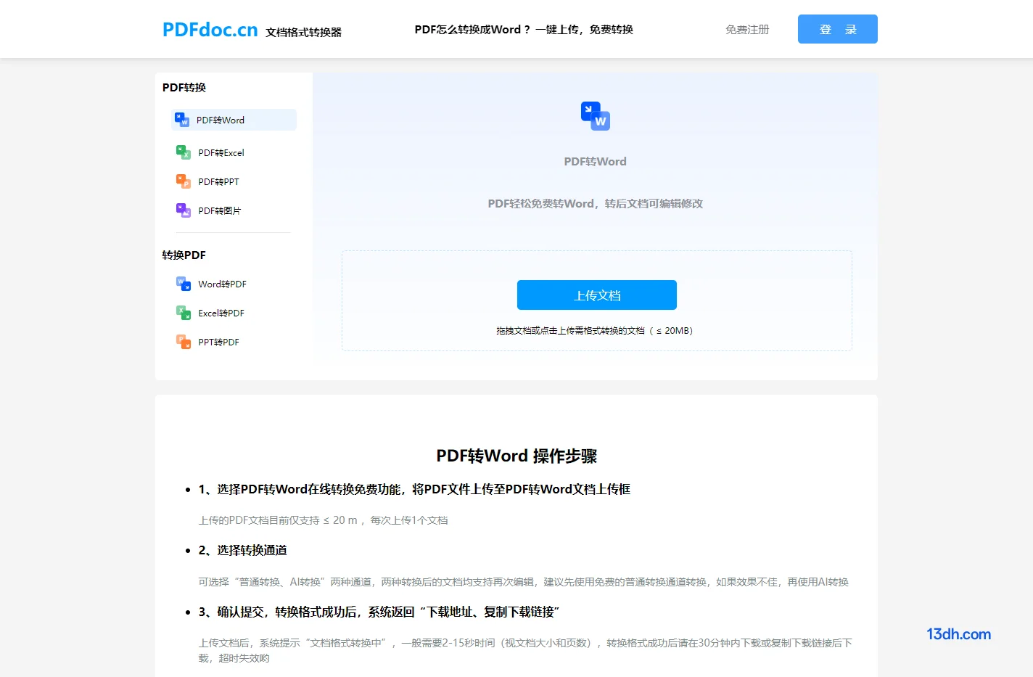This screenshot has width=1033, height=677.
Task: Click step 1 选择PDF转Word在线转换 text
Action: [x=414, y=490]
